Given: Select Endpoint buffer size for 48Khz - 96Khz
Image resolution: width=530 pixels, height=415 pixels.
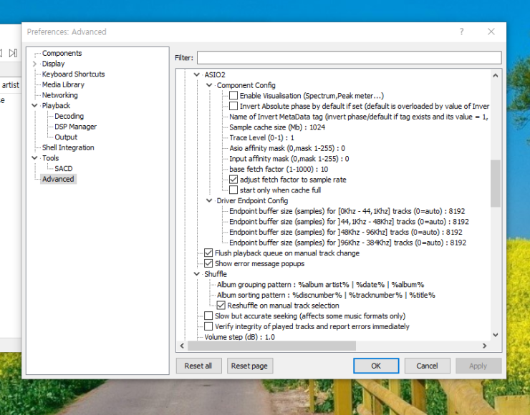Looking at the screenshot, I should [345, 232].
